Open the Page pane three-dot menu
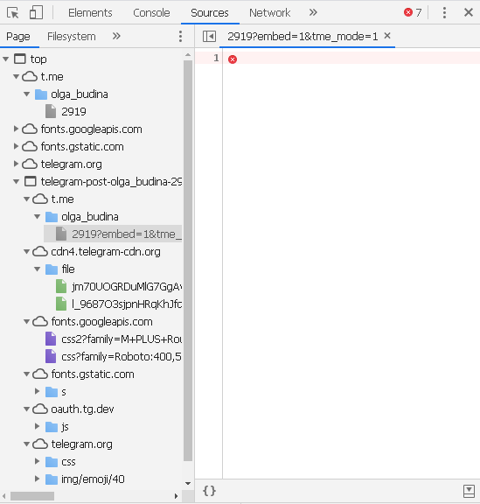480x504 pixels. click(x=180, y=37)
